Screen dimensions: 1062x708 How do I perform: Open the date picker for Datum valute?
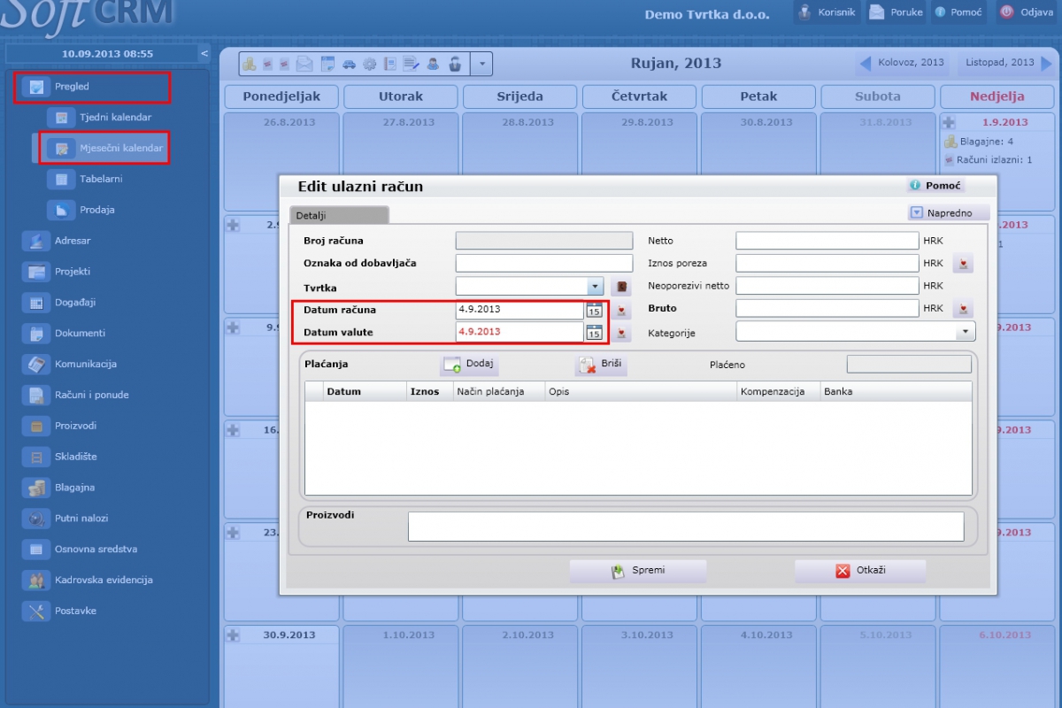(x=594, y=332)
